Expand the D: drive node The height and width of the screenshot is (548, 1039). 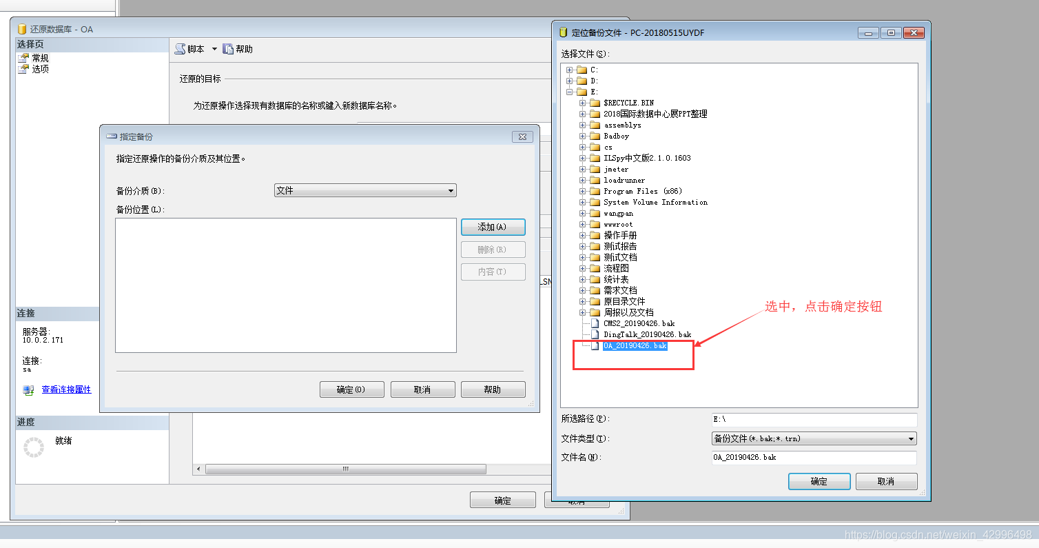(569, 81)
